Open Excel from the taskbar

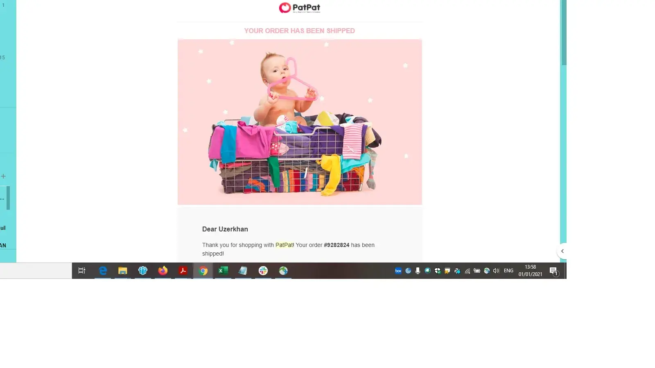coord(223,271)
